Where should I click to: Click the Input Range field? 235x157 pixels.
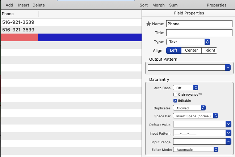click(x=200, y=141)
